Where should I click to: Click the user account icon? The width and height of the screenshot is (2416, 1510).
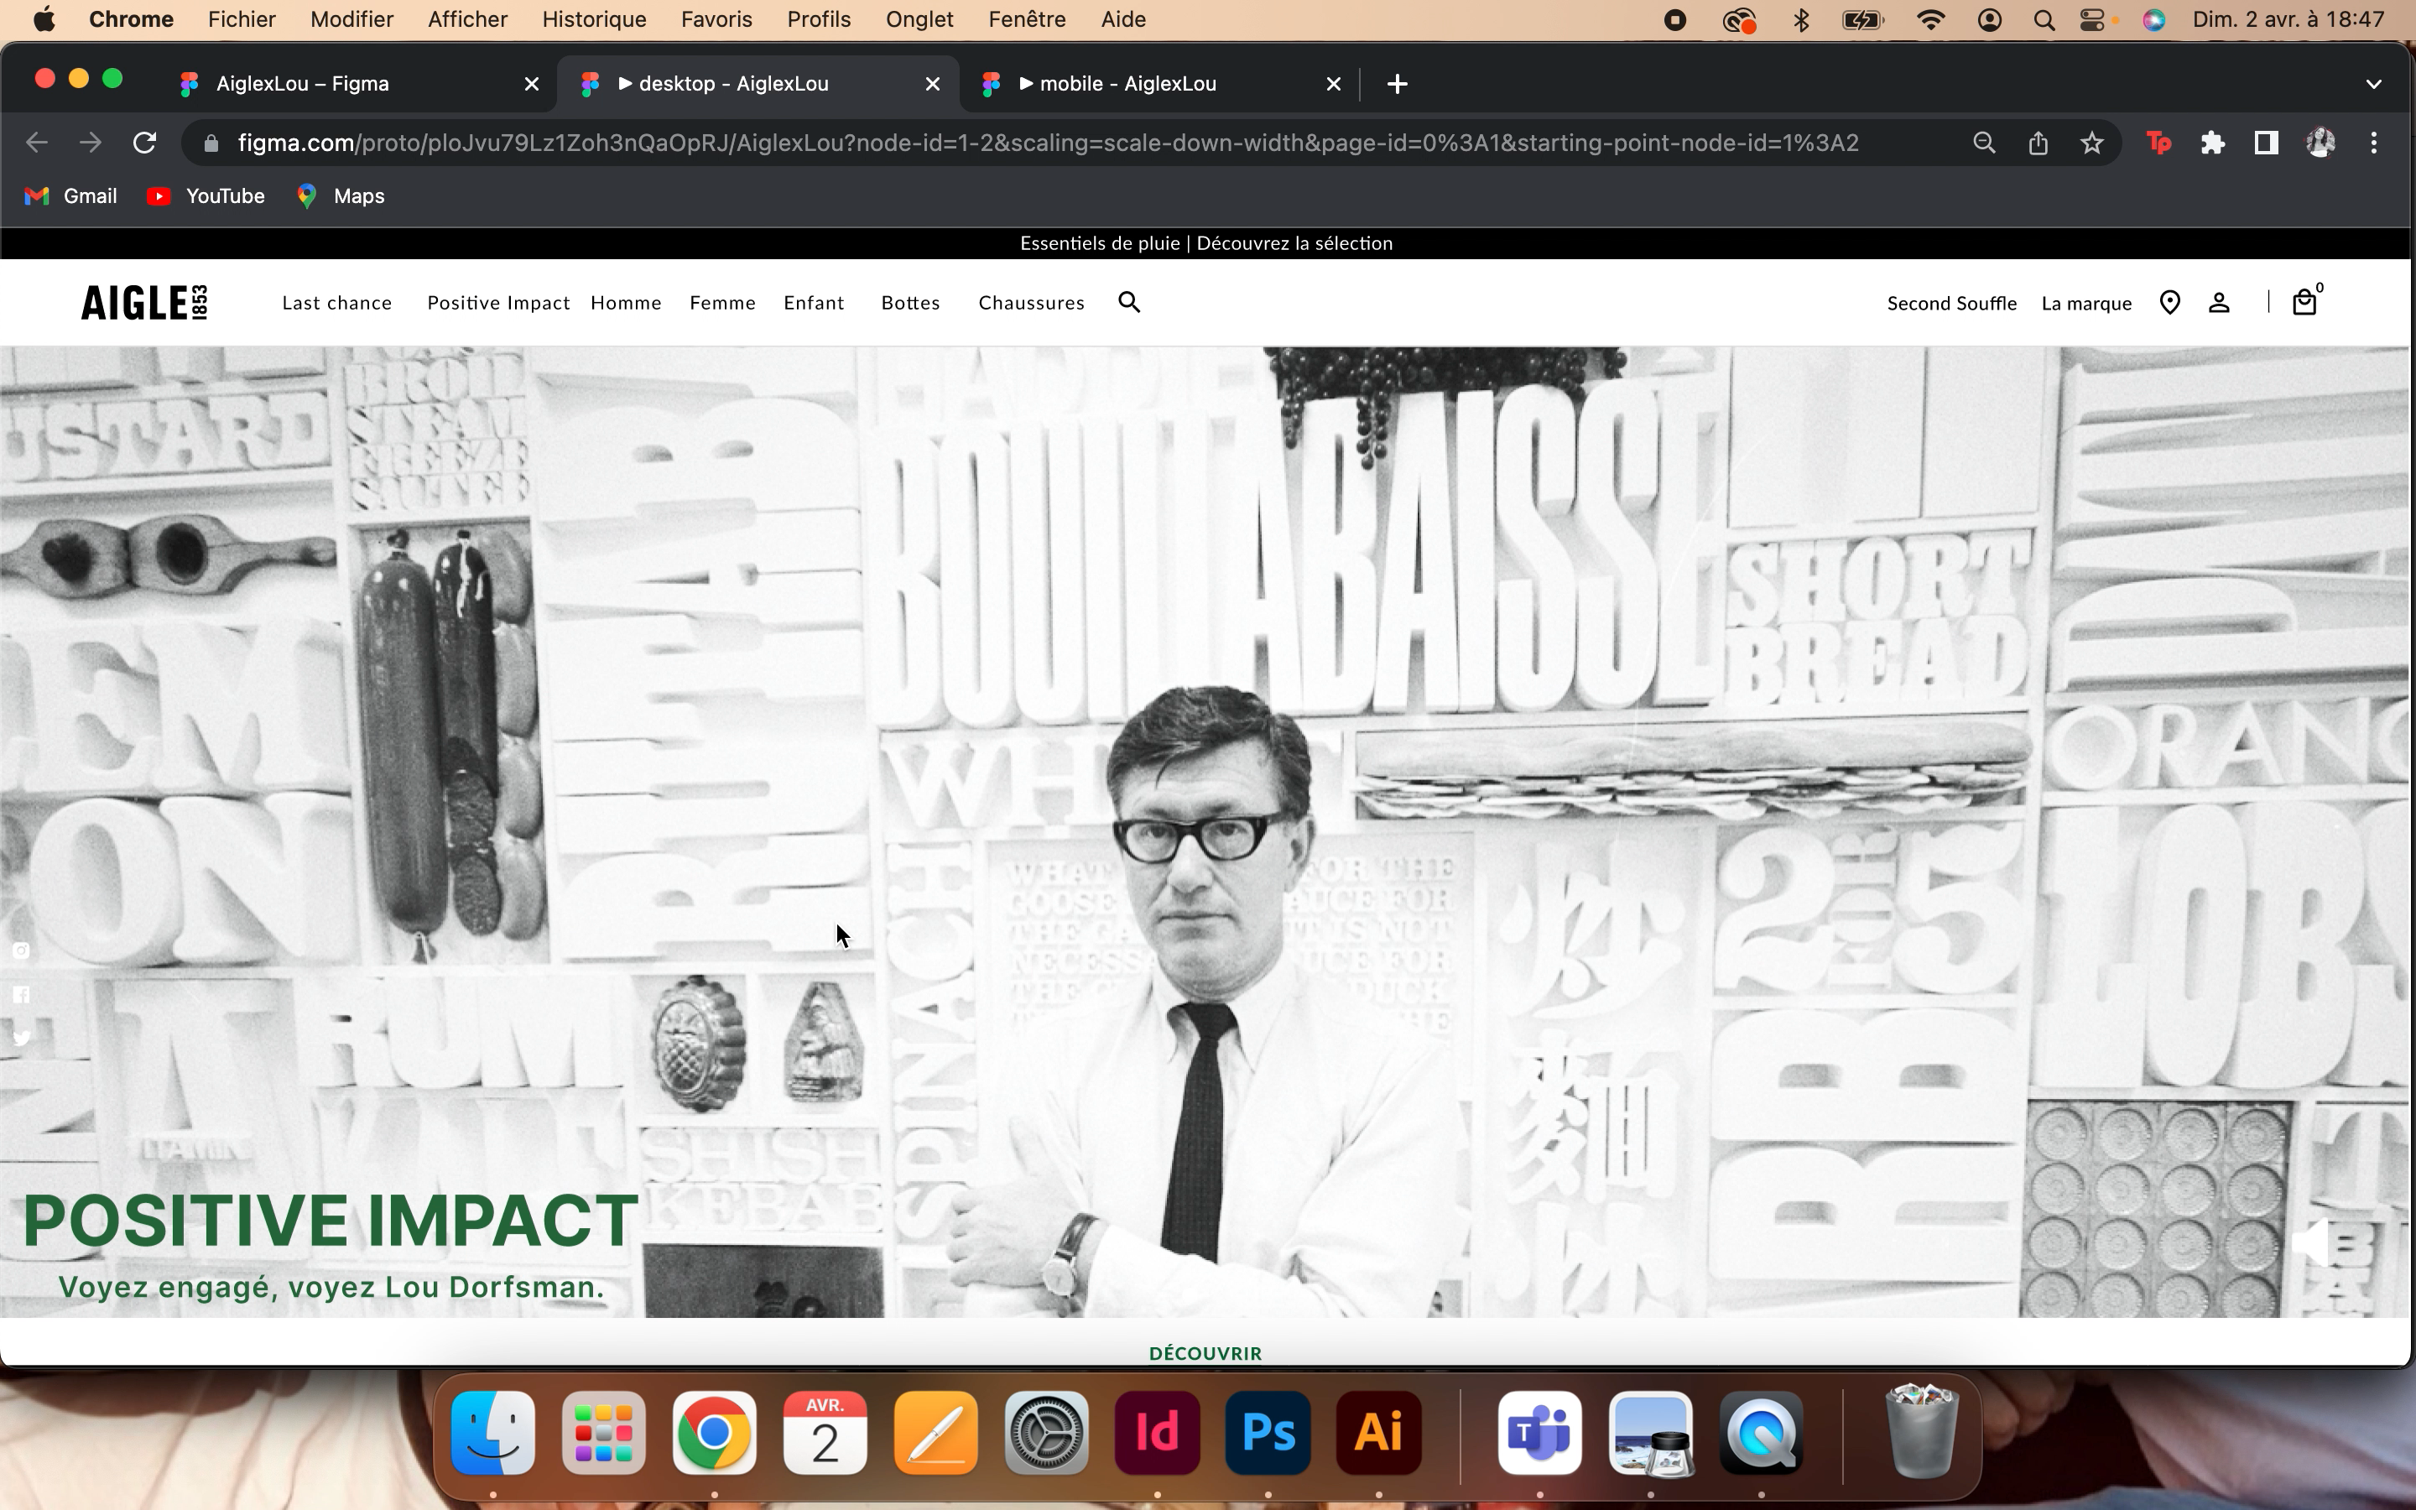pyautogui.click(x=2220, y=303)
